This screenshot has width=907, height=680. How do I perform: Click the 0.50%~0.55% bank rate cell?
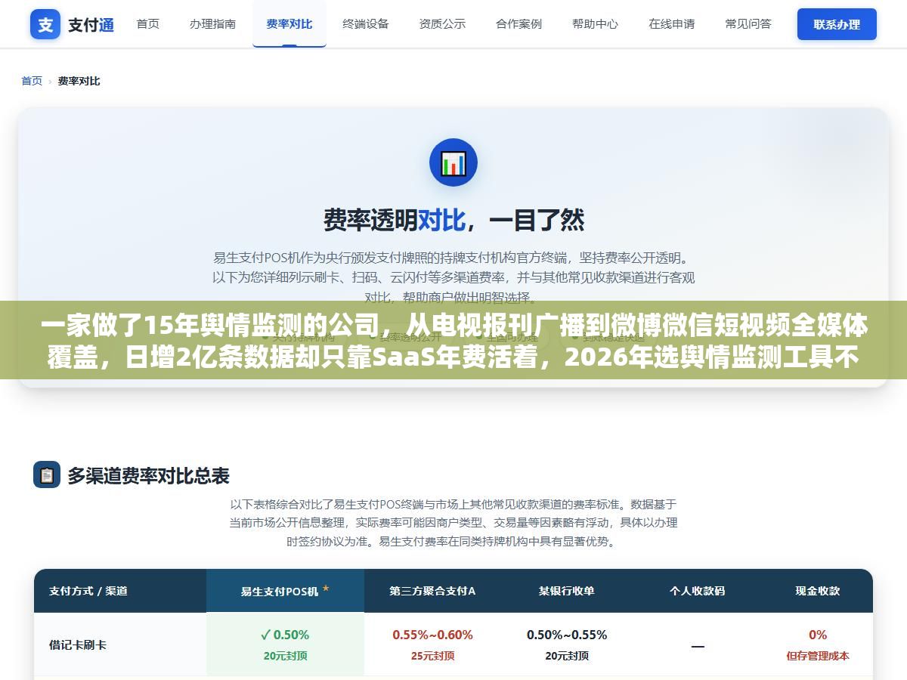pos(567,635)
